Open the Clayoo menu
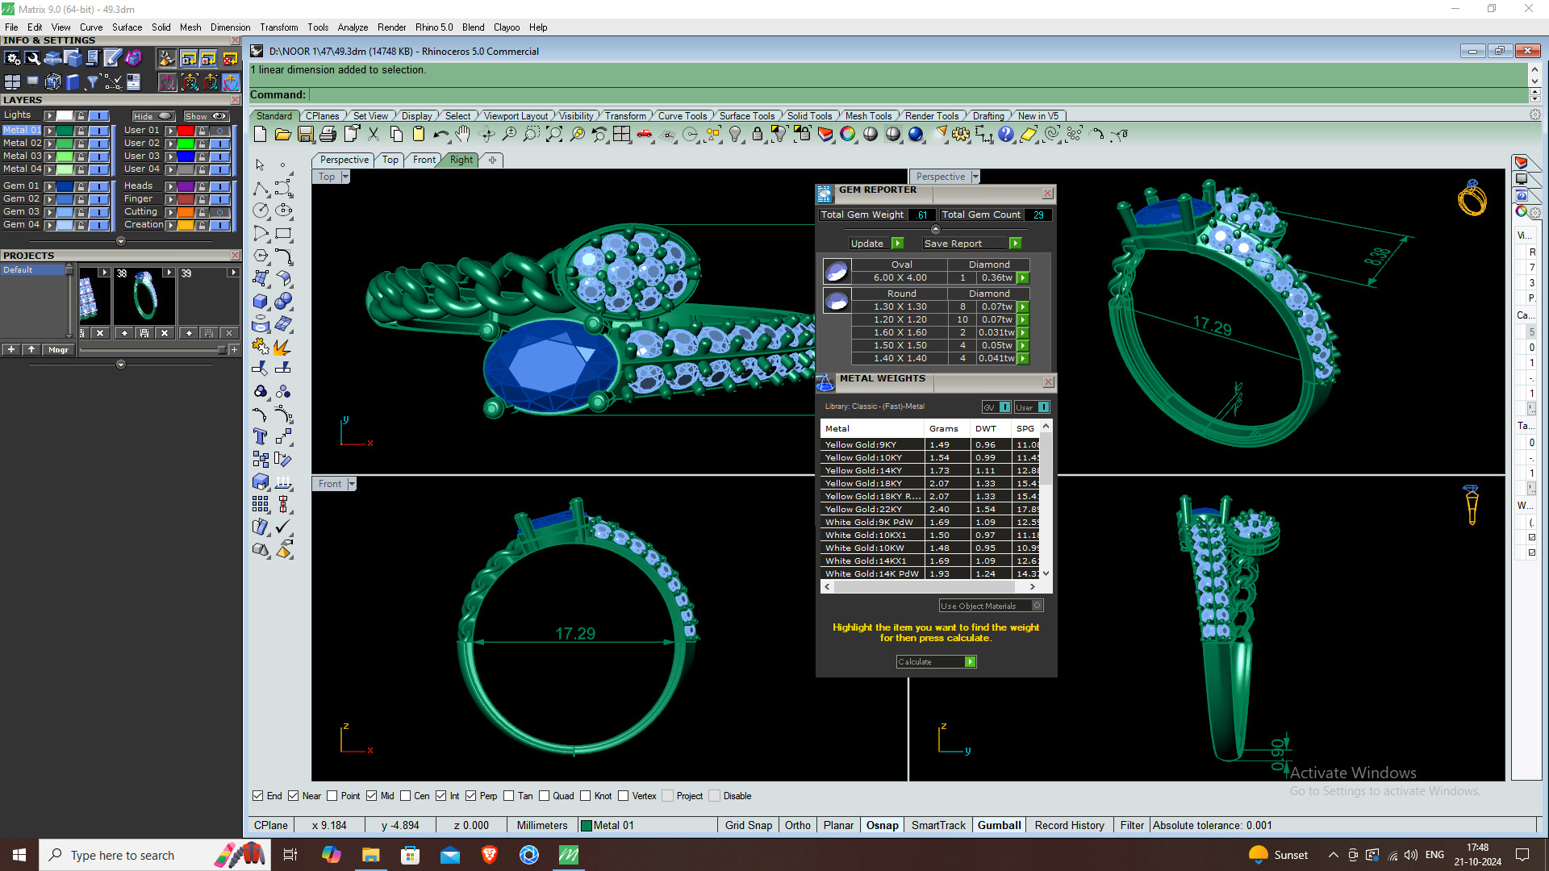1549x871 pixels. [507, 27]
